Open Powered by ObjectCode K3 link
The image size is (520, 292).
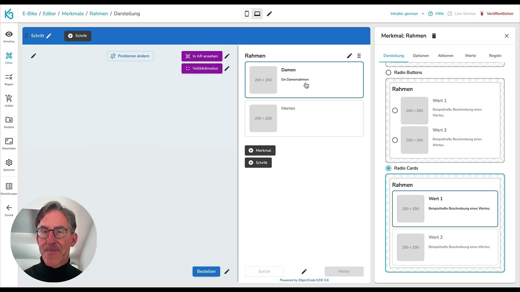point(304,280)
